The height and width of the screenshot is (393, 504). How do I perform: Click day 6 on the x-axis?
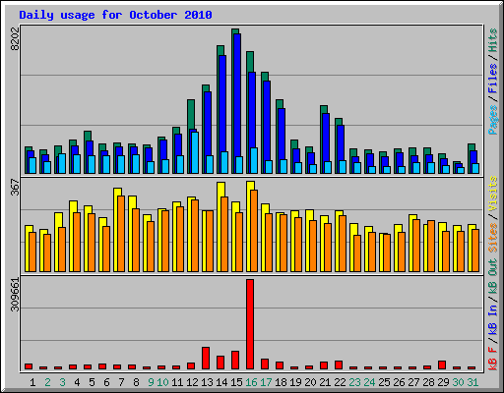(106, 382)
